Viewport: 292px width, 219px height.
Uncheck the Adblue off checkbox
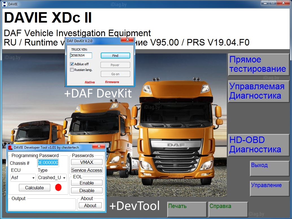72,64
